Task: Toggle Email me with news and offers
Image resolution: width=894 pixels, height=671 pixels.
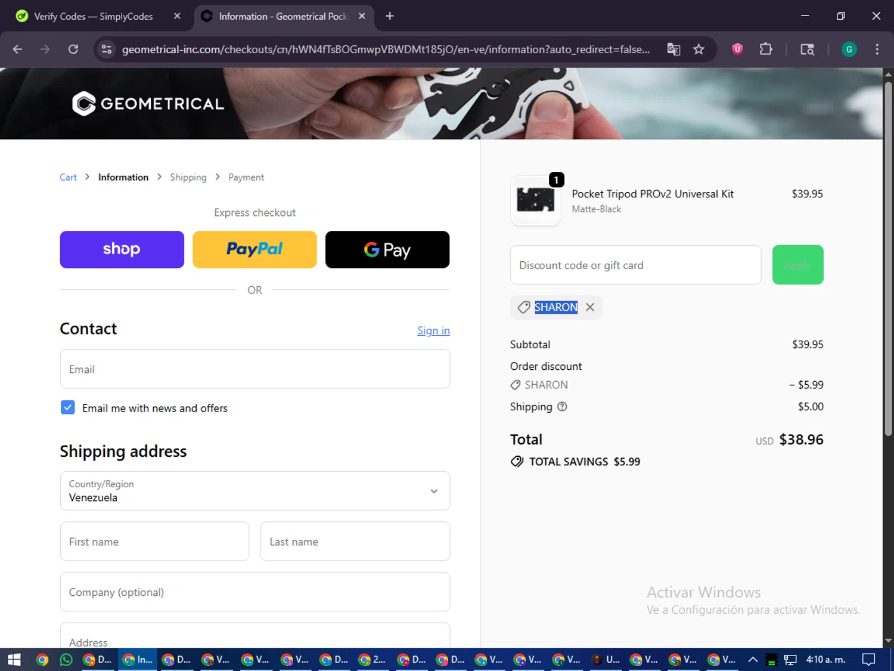Action: [68, 407]
